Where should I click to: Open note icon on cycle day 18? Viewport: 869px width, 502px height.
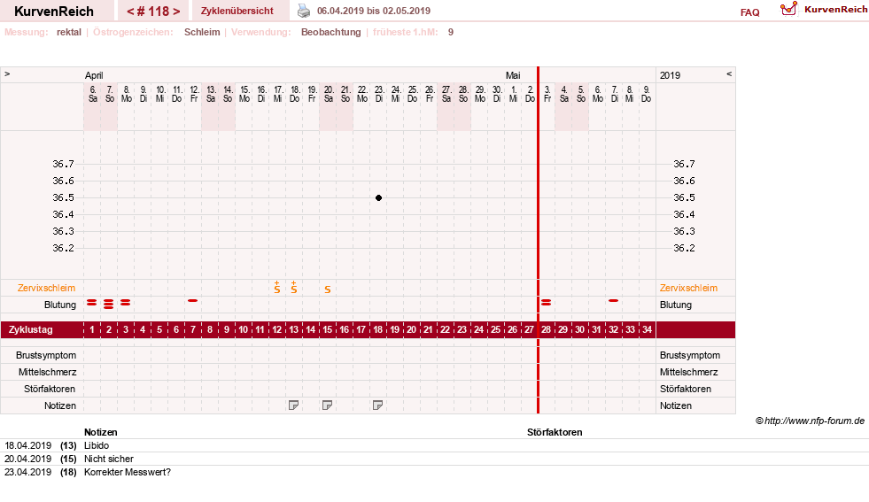tap(378, 405)
